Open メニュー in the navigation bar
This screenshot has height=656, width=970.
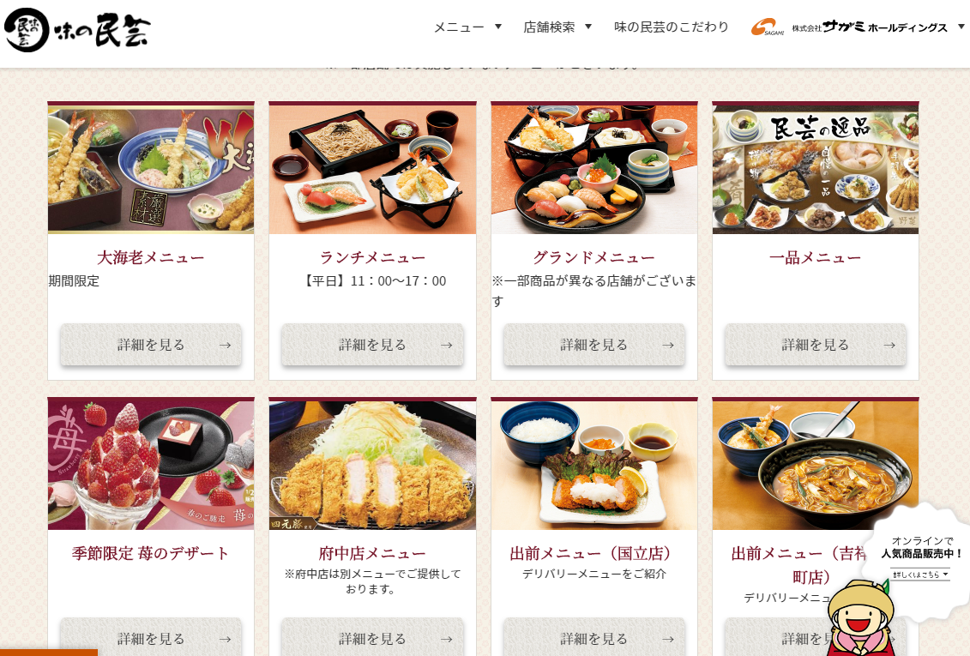[x=458, y=27]
